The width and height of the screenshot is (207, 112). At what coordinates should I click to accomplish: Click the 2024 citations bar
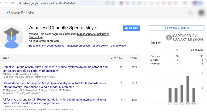tap(188, 89)
